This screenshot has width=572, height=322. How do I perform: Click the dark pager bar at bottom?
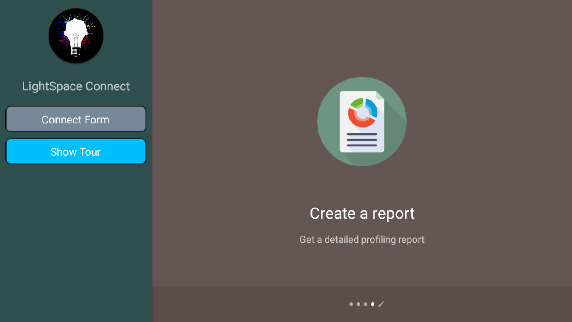click(x=238, y=304)
